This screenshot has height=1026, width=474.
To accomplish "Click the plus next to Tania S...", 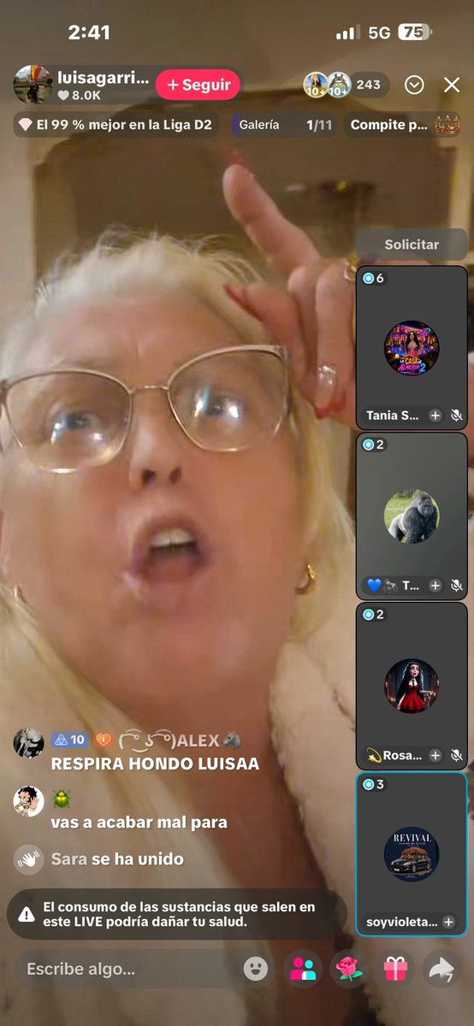I will [x=435, y=416].
